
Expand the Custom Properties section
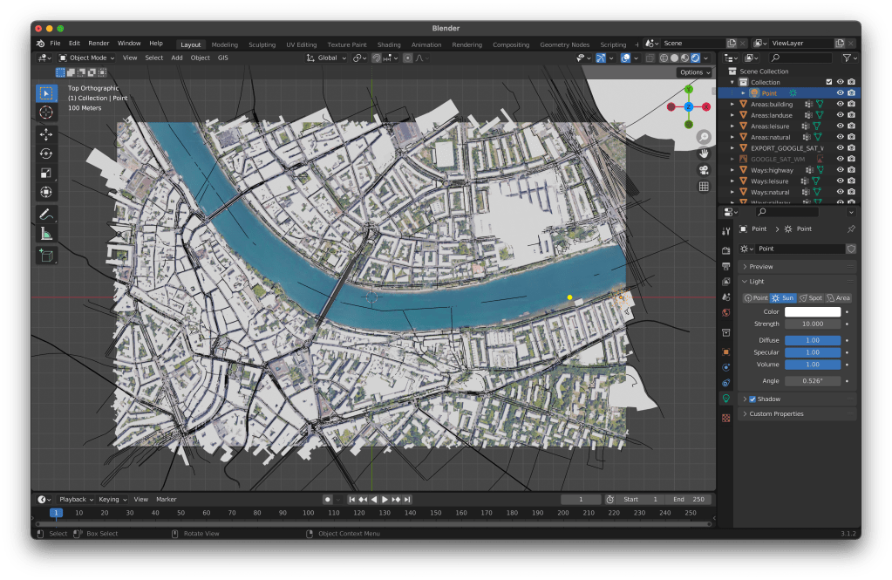[x=776, y=414]
